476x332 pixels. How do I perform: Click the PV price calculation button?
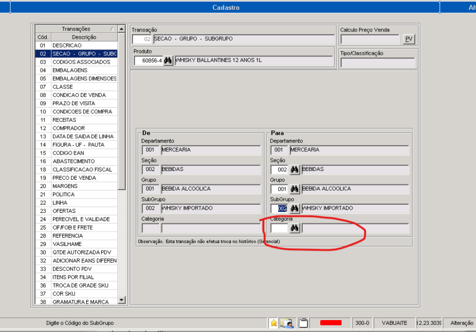(409, 39)
